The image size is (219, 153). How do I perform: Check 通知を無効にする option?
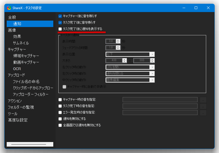coord(60,119)
